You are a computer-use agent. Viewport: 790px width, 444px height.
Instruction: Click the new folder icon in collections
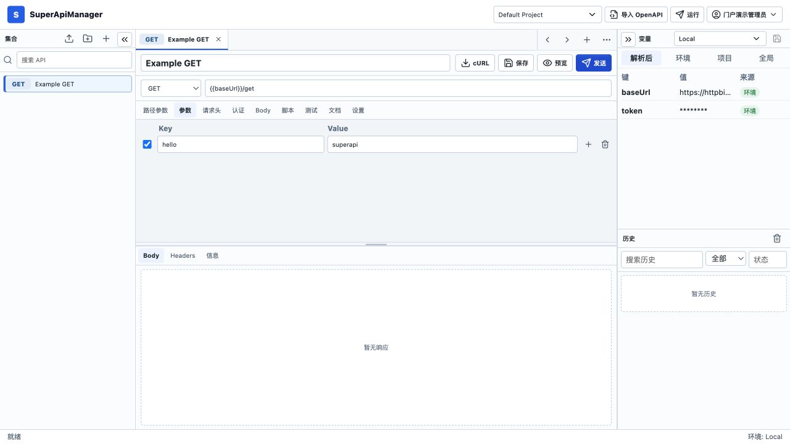click(88, 39)
